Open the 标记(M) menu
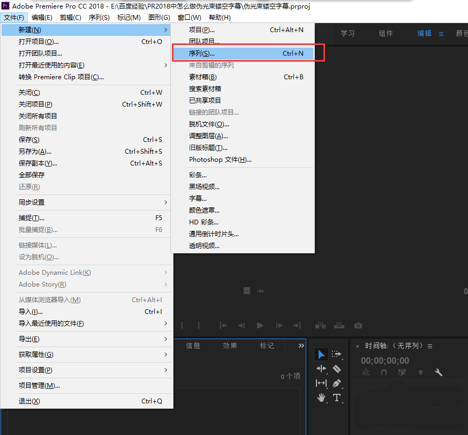This screenshot has height=435, width=468. click(x=129, y=17)
